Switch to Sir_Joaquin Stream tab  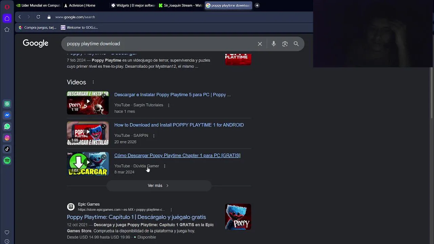tap(180, 5)
